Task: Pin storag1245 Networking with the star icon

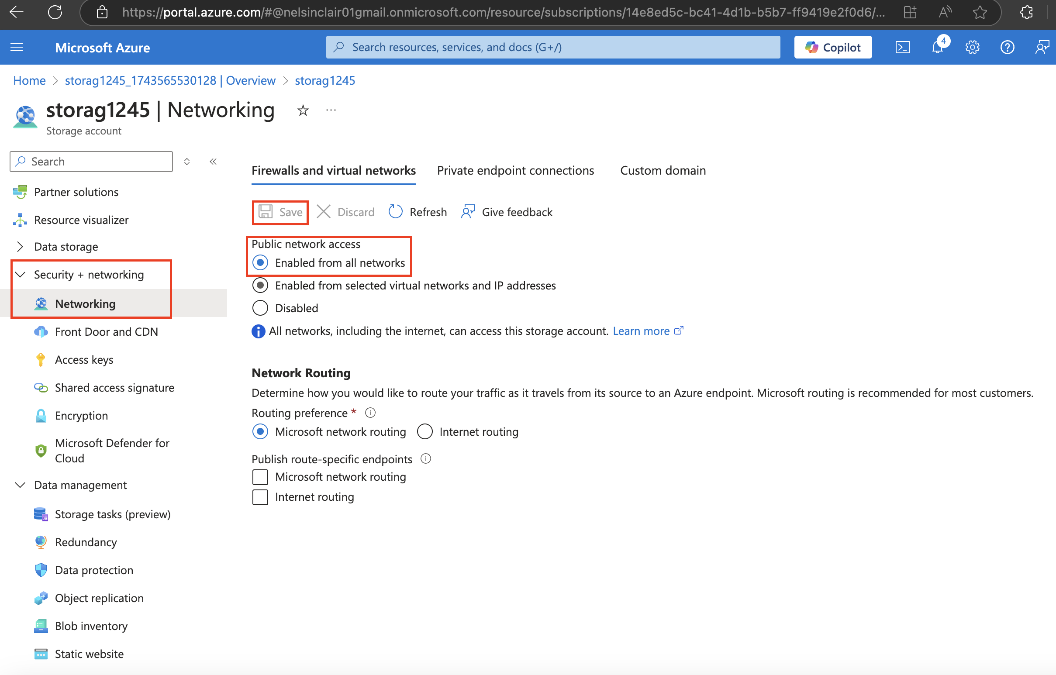Action: click(x=303, y=110)
